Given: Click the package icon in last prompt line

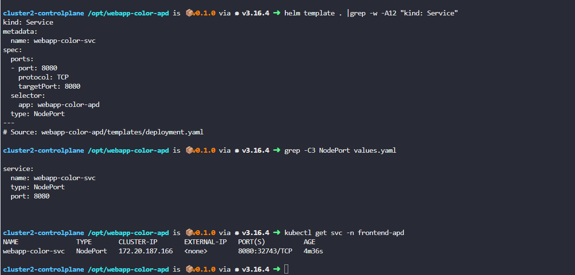Looking at the screenshot, I should (189, 269).
